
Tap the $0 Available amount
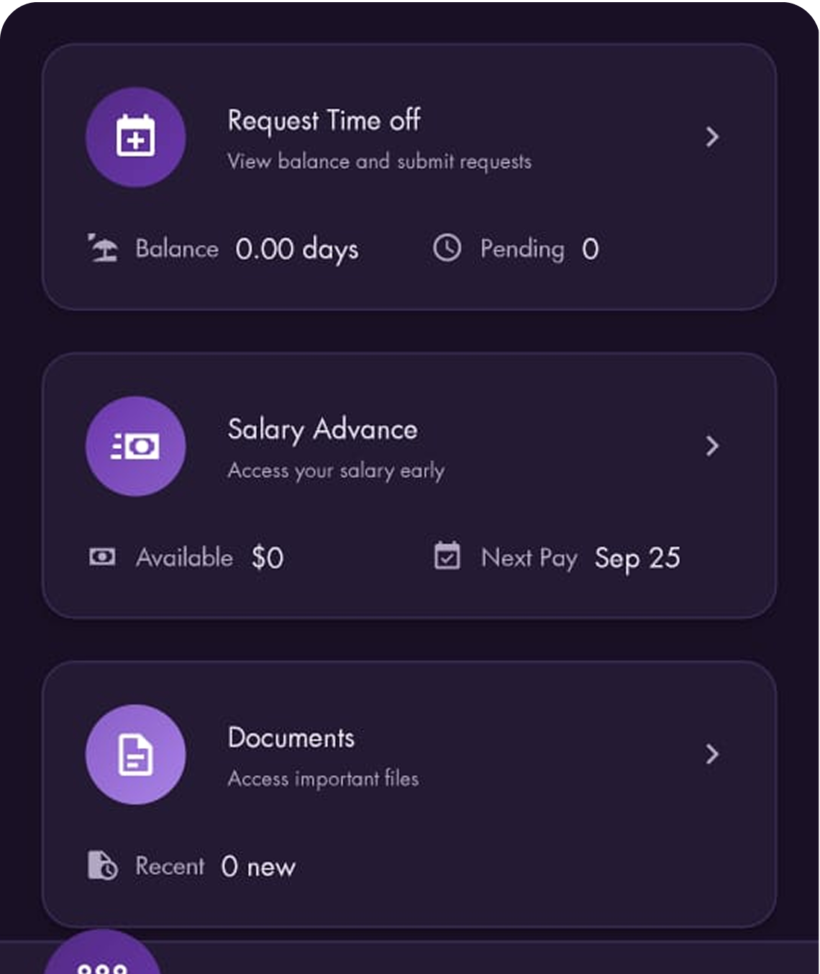coord(268,558)
